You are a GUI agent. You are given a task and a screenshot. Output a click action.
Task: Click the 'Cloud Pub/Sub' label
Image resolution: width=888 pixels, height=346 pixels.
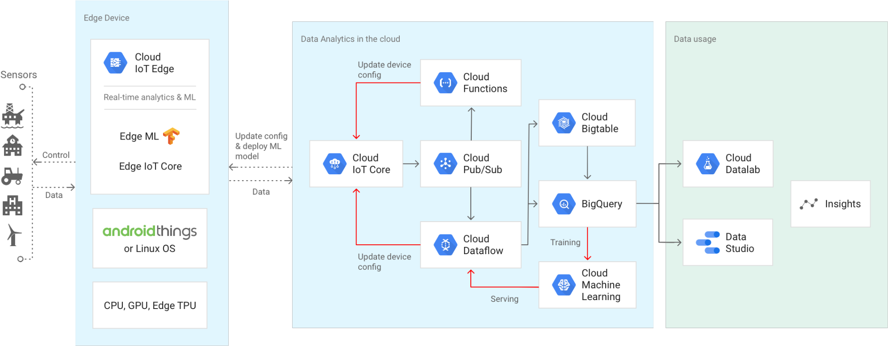[482, 164]
